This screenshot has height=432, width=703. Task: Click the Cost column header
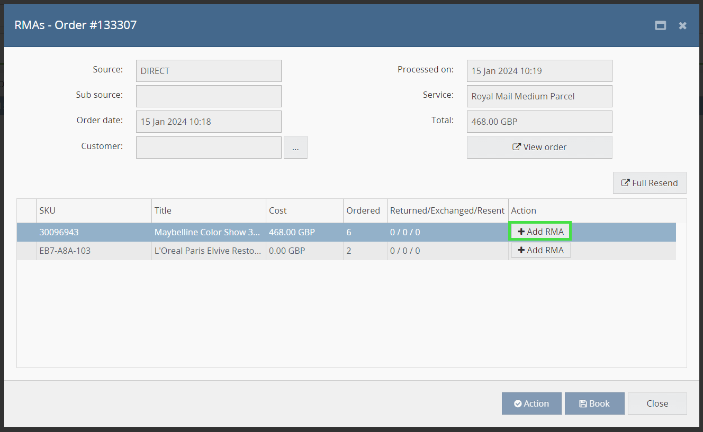(304, 210)
